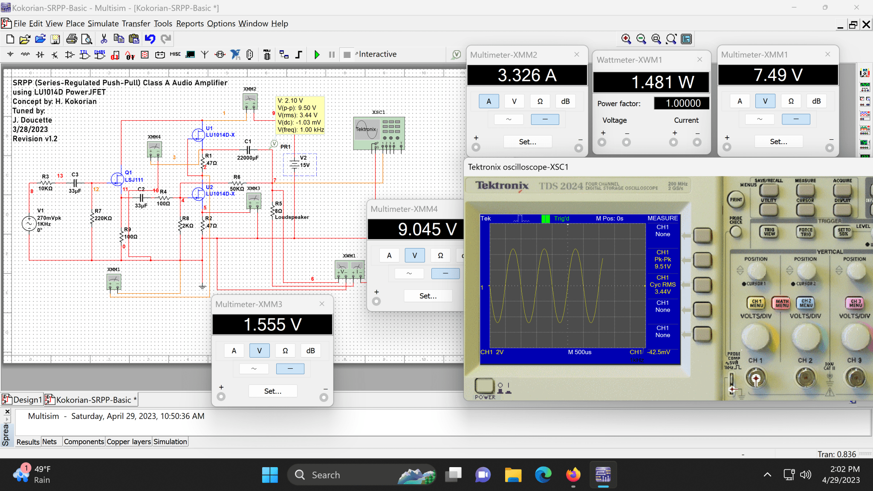Image resolution: width=873 pixels, height=491 pixels.
Task: Show hidden system tray icons
Action: [767, 475]
